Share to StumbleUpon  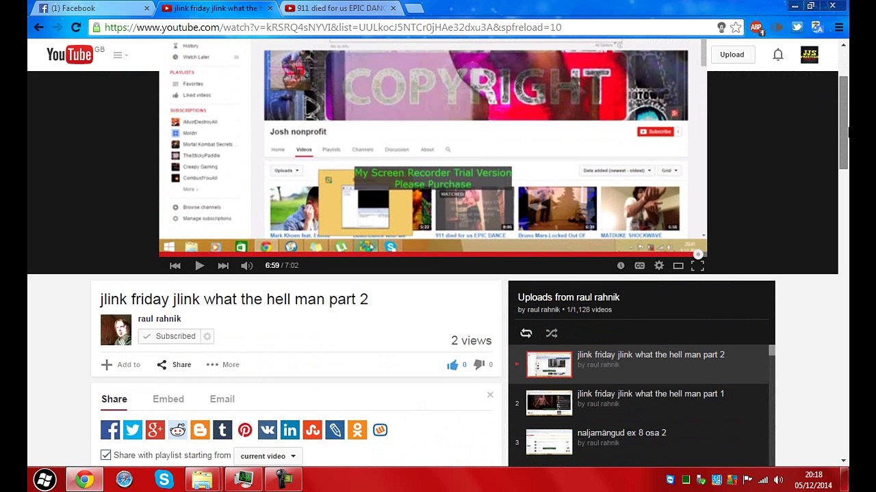(x=313, y=430)
